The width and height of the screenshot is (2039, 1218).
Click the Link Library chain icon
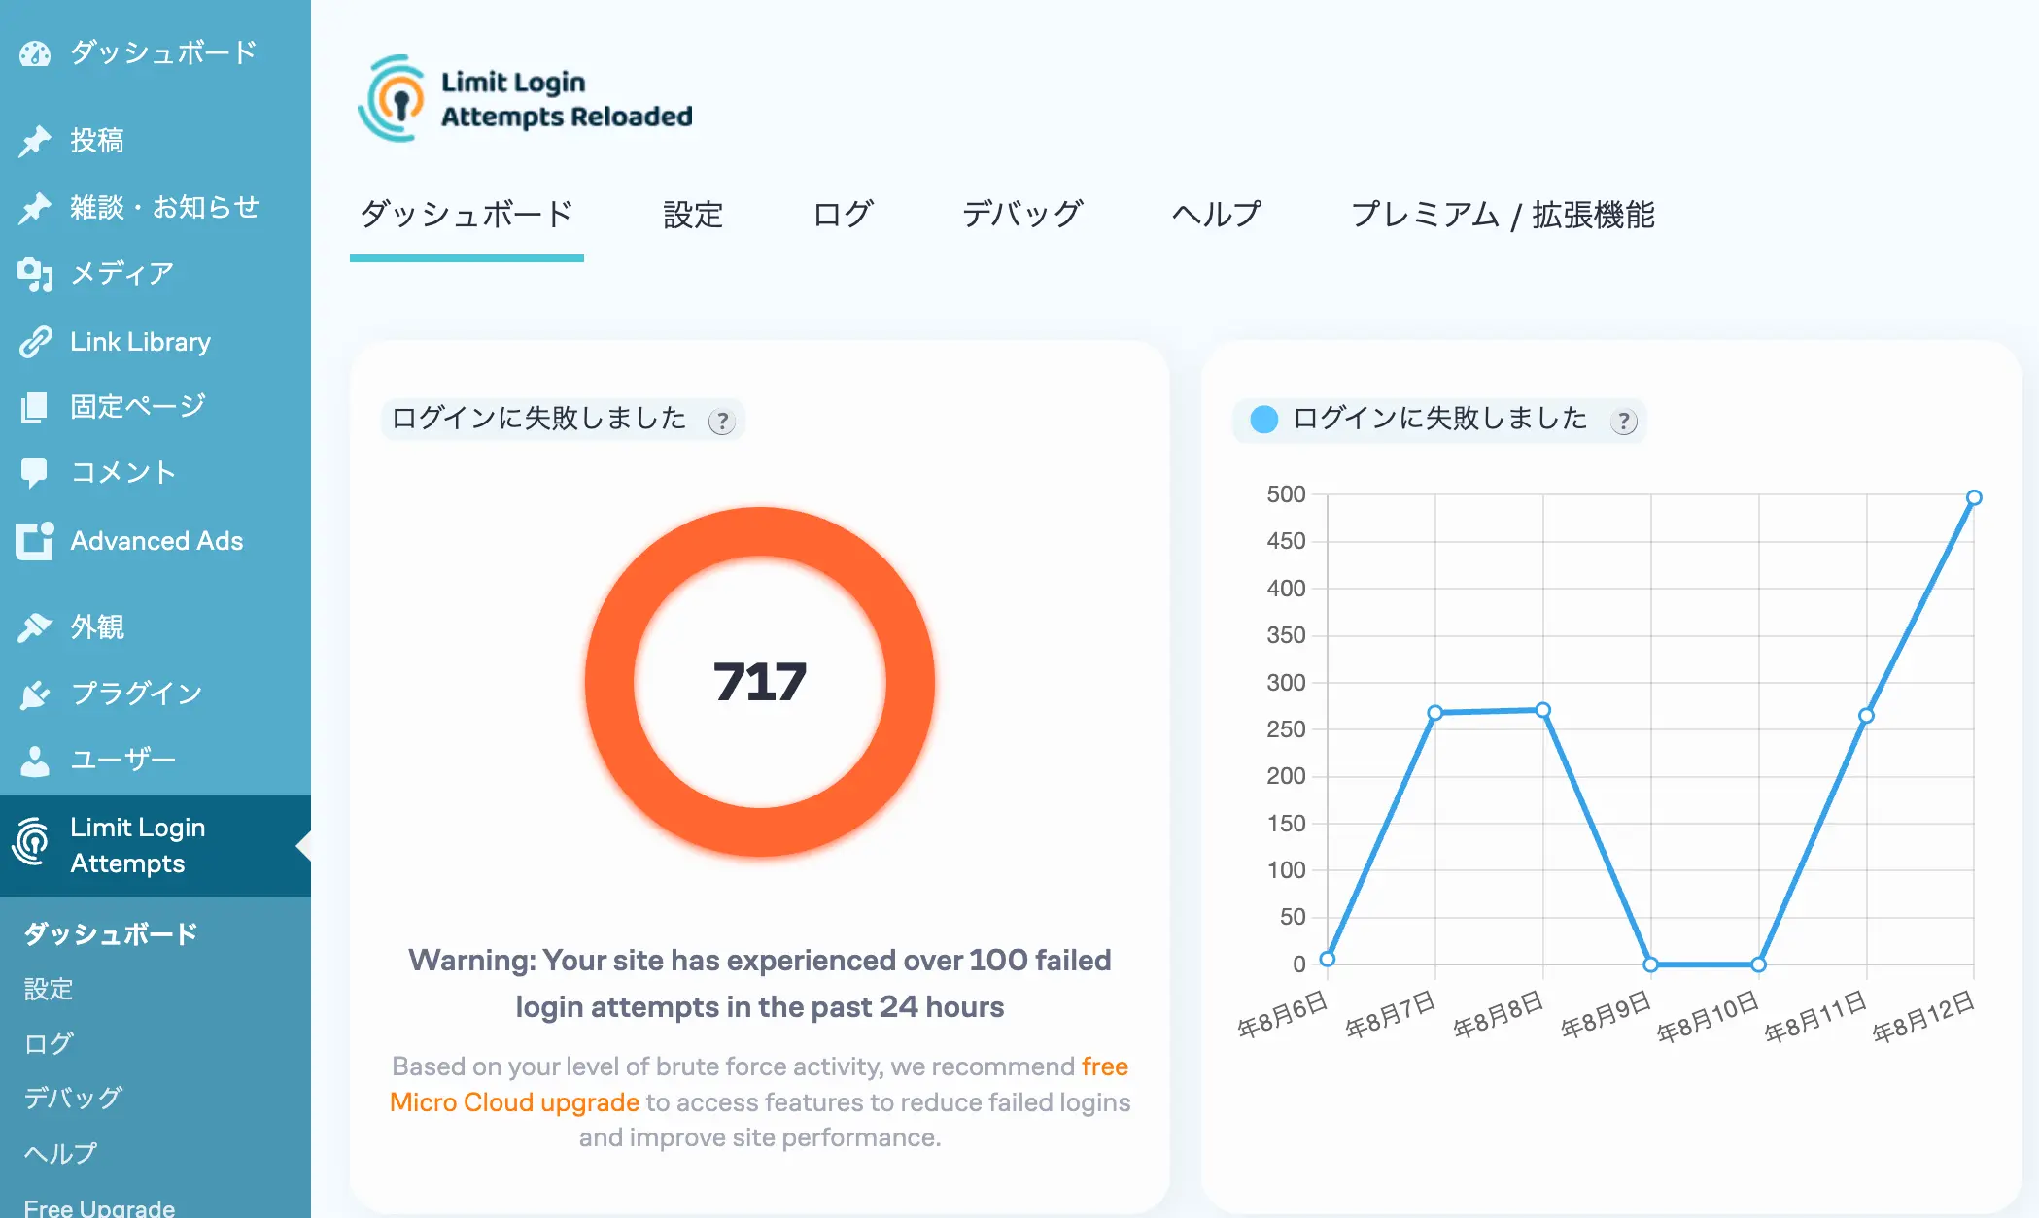pos(35,342)
